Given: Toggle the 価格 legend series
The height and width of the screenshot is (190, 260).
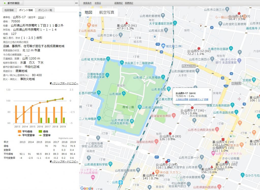Looking at the screenshot, I should [43, 131].
